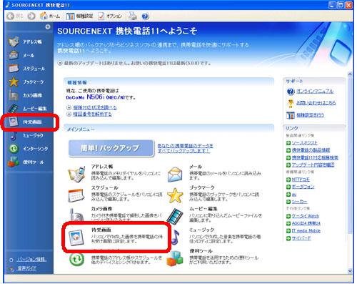Click the help question mark toolbar icon
This screenshot has width=357, height=284.
[145, 16]
